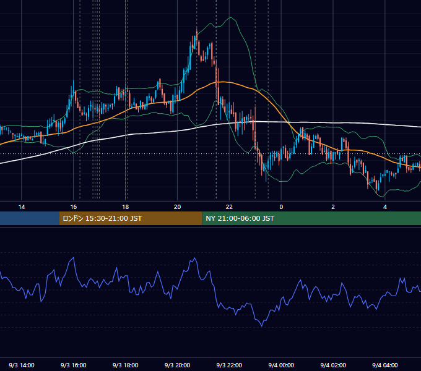Click the 2 hour axis label
Screen dimensions: 421x371
(333, 207)
